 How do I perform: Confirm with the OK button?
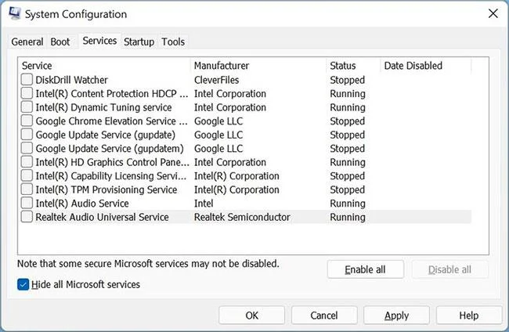pyautogui.click(x=252, y=315)
